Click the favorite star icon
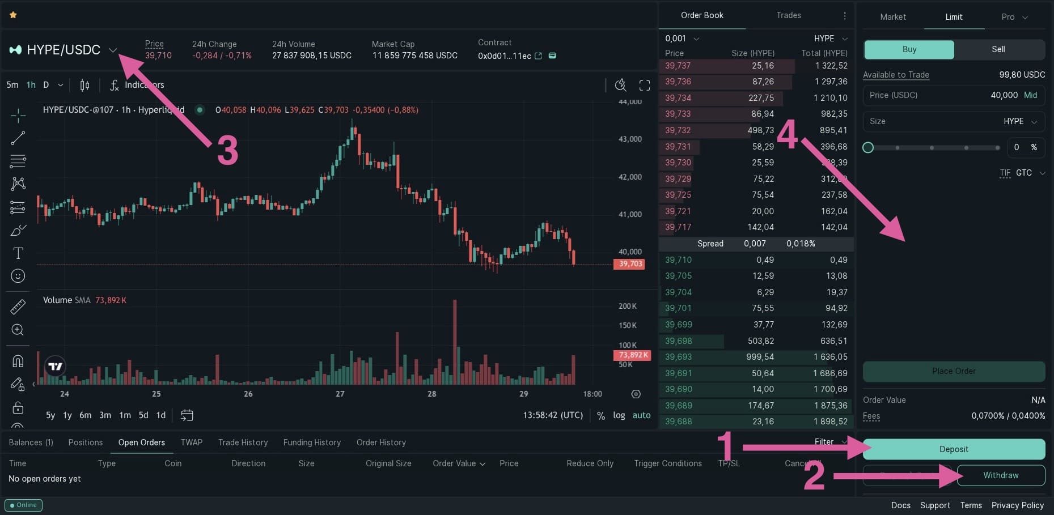 13,15
